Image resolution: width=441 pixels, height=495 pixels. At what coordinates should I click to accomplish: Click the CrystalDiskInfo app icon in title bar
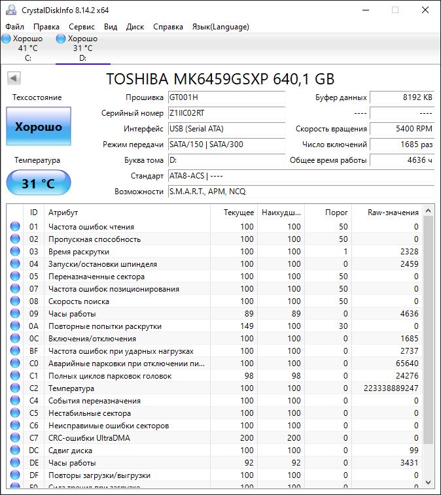coord(11,10)
